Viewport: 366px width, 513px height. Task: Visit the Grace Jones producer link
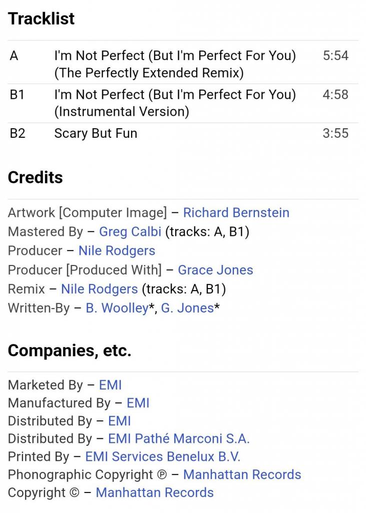point(215,270)
